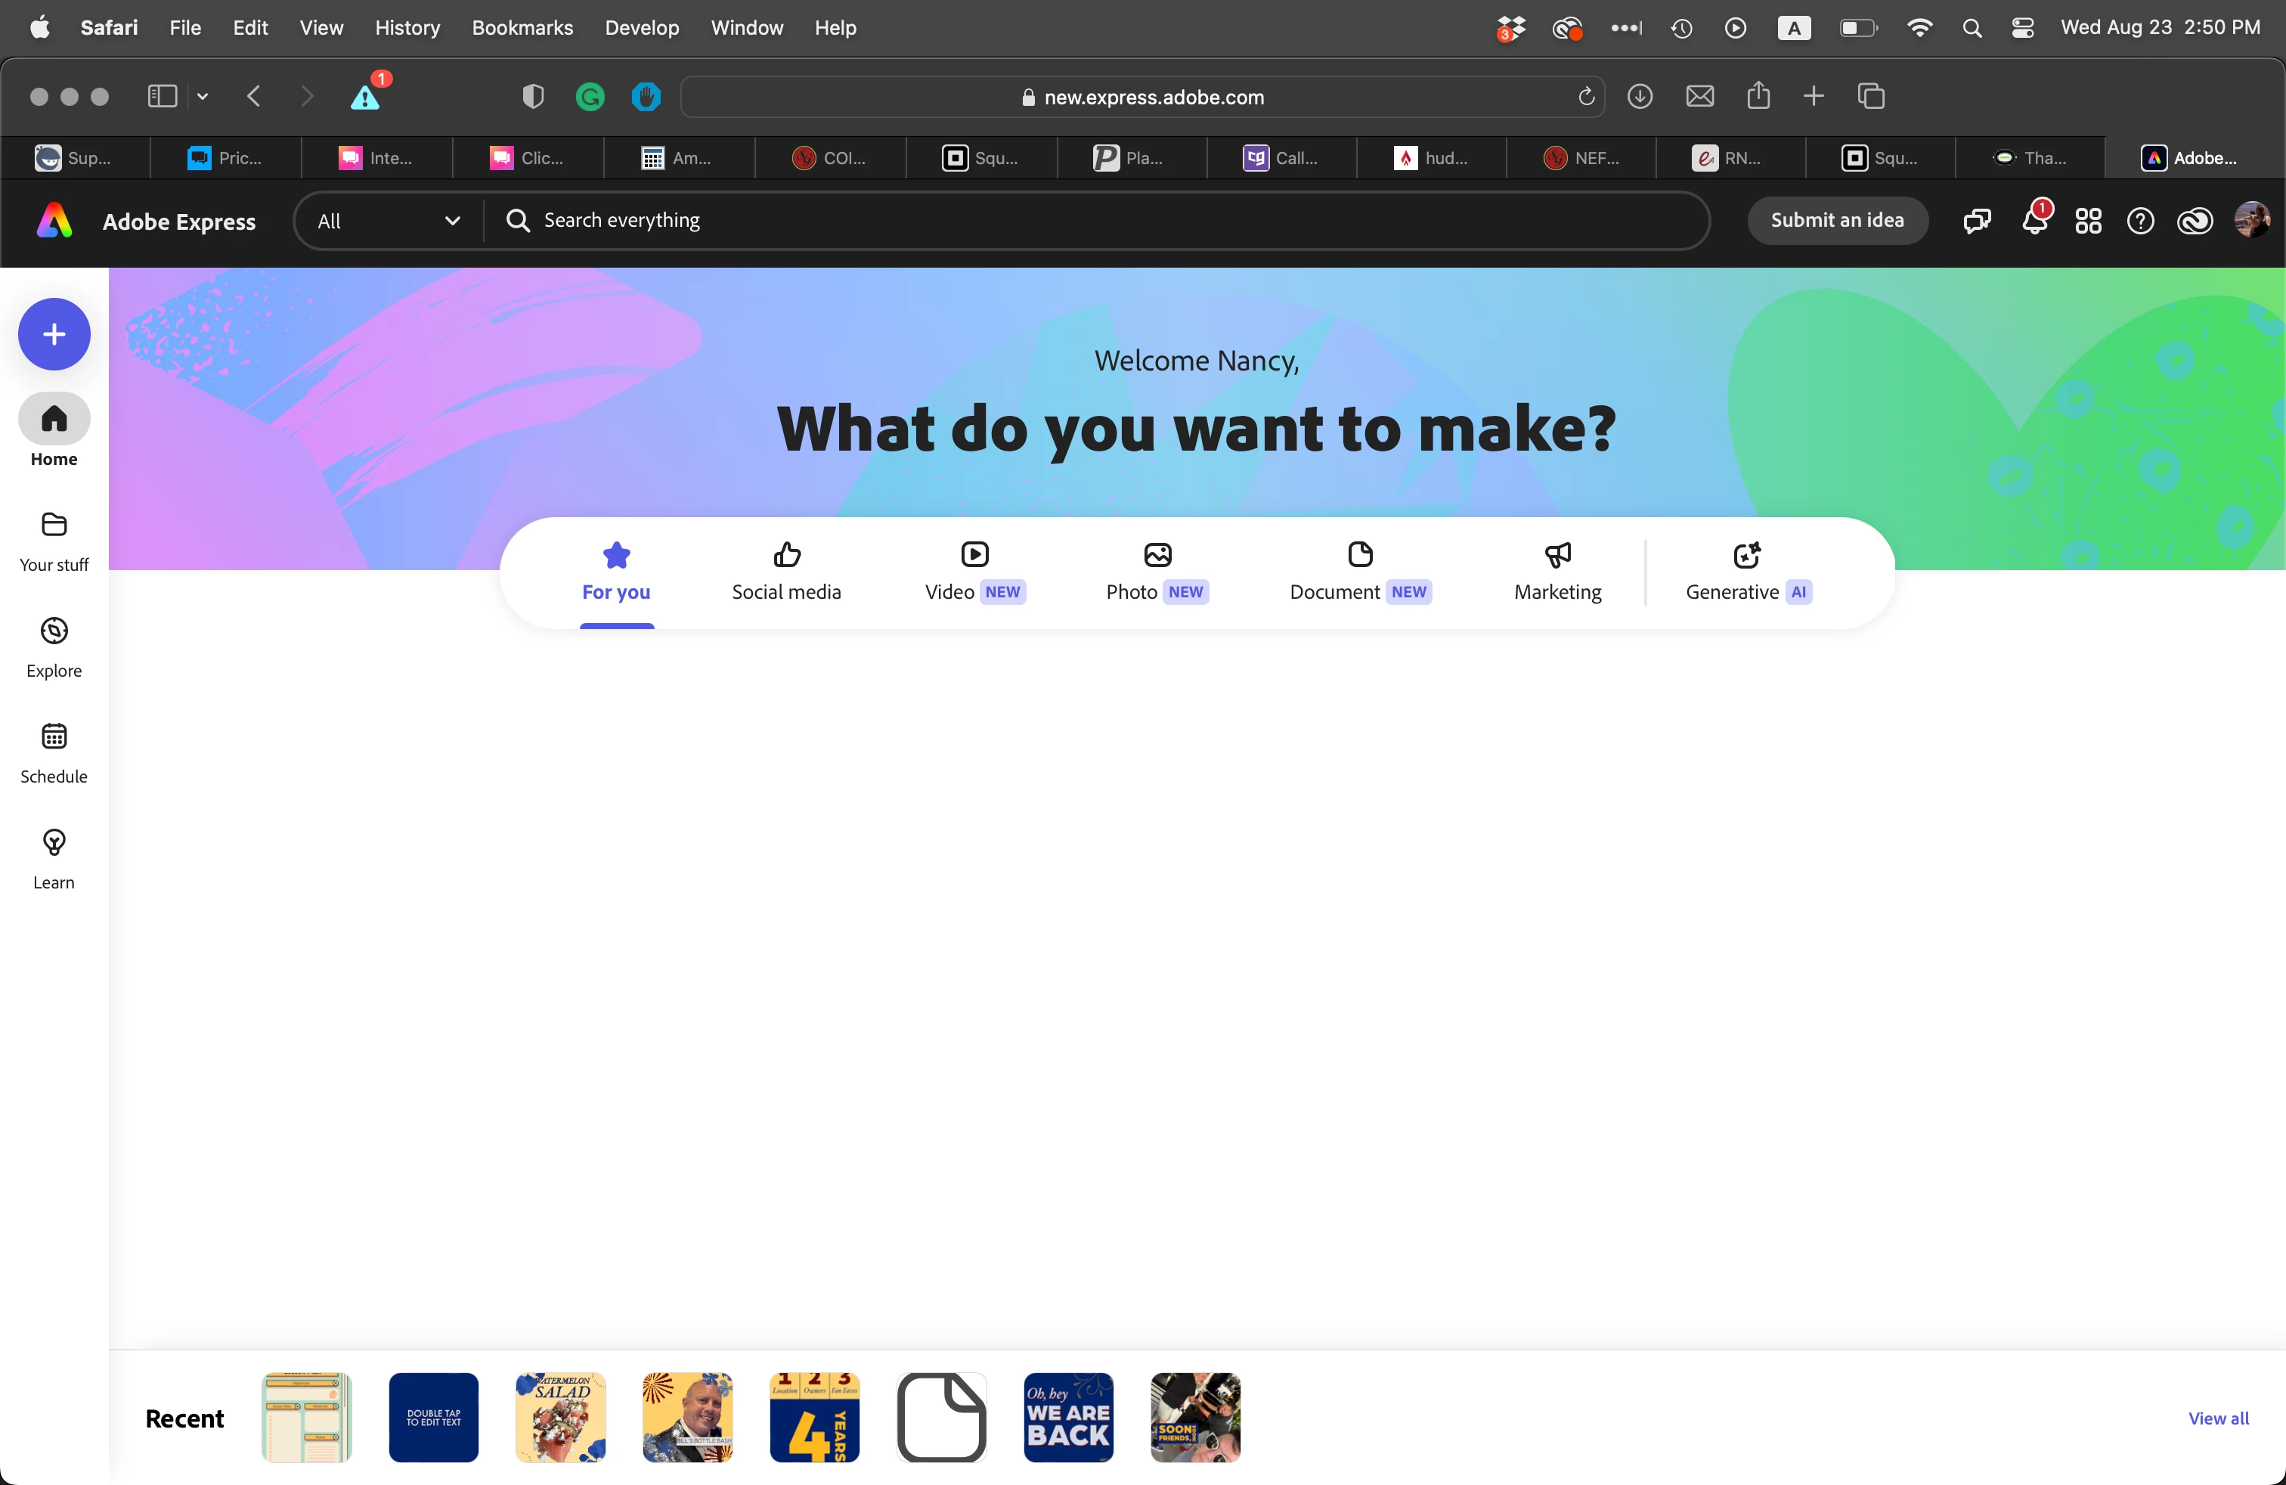Screen dimensions: 2286x1485
Task: Open the We Are Back recent thumbnail
Action: point(1068,1417)
